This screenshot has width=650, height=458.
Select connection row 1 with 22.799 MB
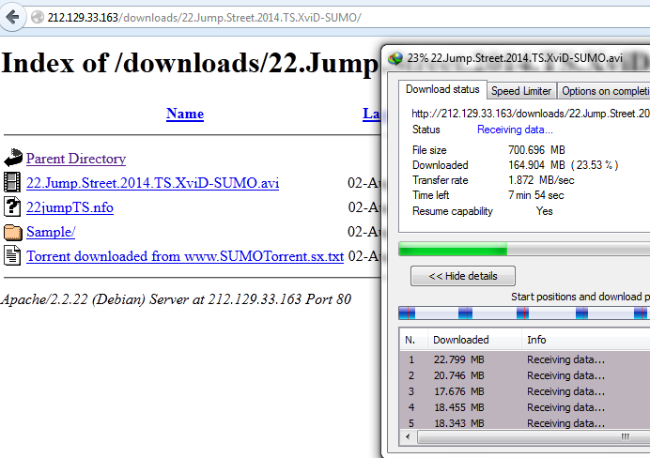click(x=525, y=359)
